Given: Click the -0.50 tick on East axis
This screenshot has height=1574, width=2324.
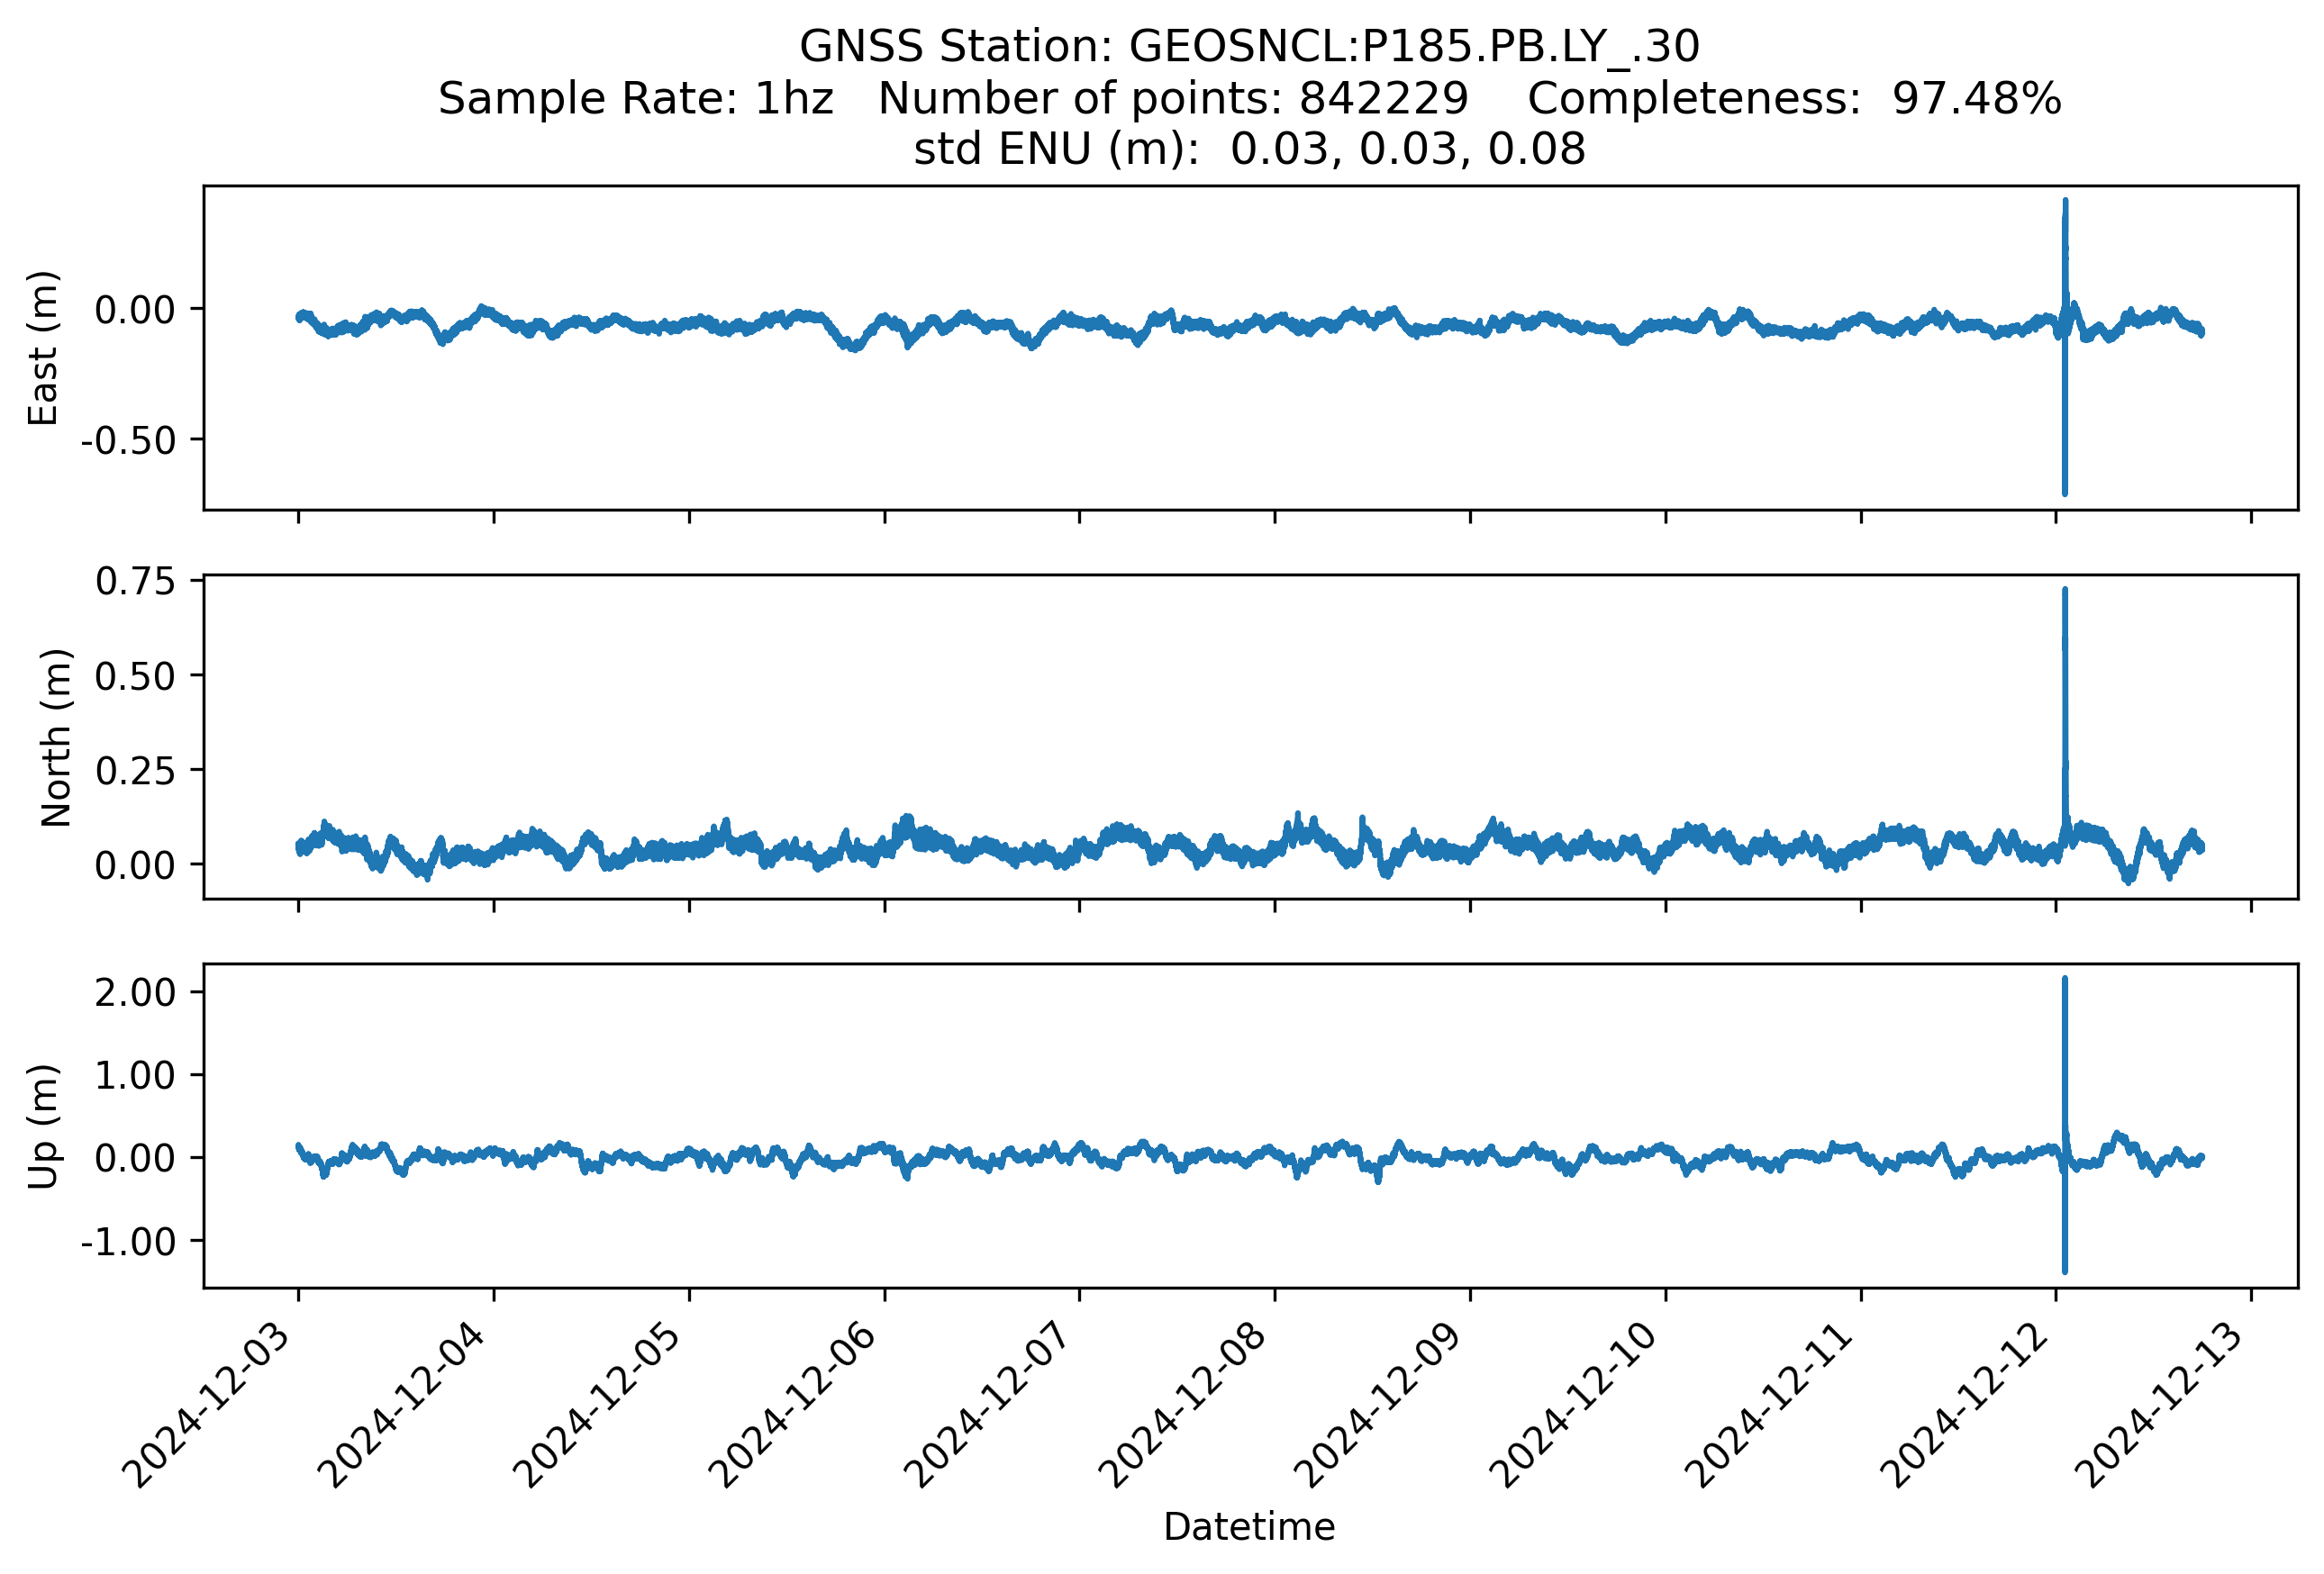Looking at the screenshot, I should 128,439.
